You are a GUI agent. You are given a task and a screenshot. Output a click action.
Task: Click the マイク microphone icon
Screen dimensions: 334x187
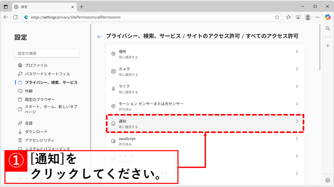point(113,89)
